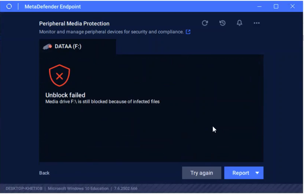Open the notifications bell icon
Viewport: 304px width, 194px height.
(239, 23)
